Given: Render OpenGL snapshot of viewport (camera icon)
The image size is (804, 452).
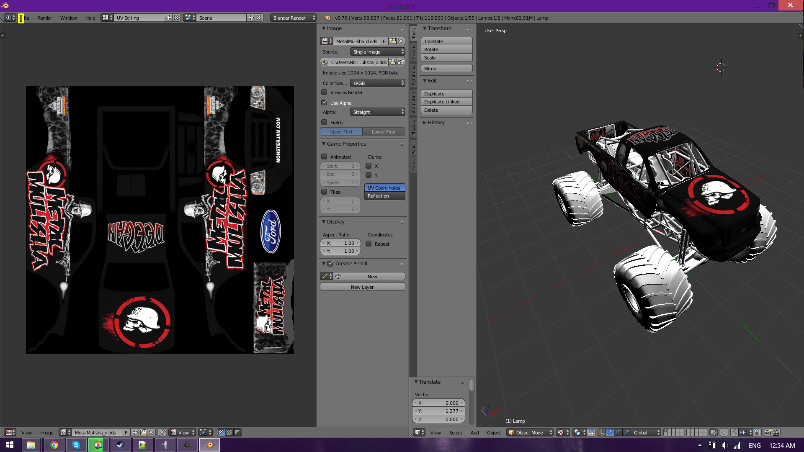Looking at the screenshot, I should pos(768,432).
